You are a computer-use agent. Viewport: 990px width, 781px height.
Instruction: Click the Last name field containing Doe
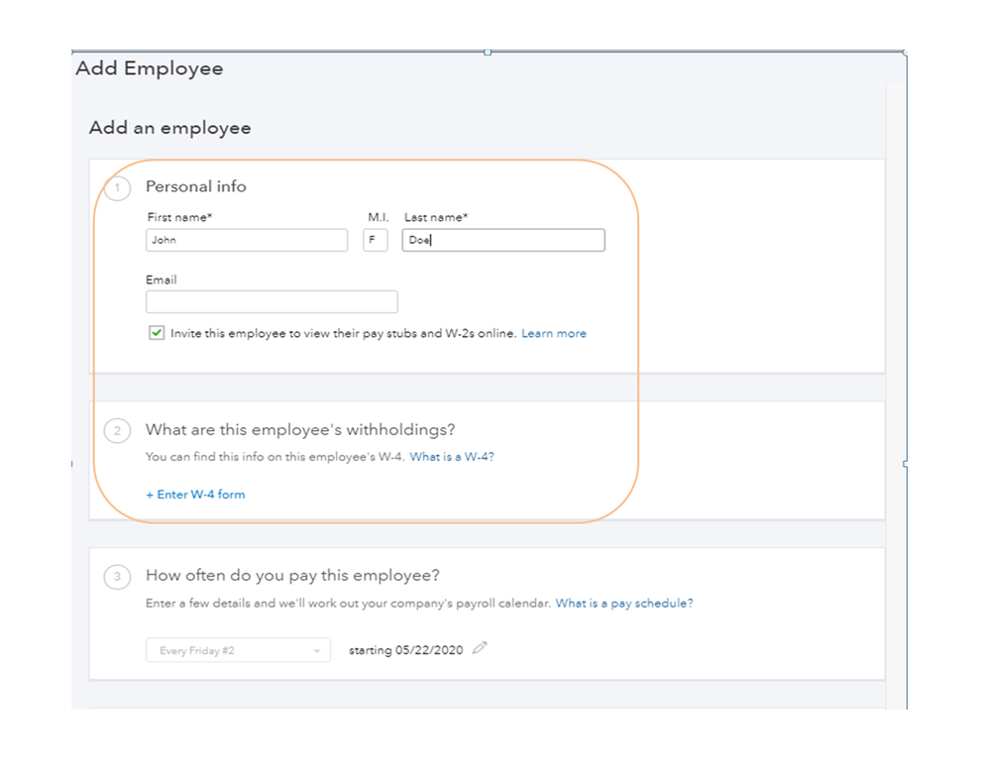pos(502,240)
